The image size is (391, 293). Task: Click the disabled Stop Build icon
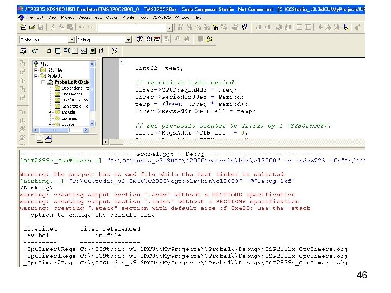tap(166, 39)
